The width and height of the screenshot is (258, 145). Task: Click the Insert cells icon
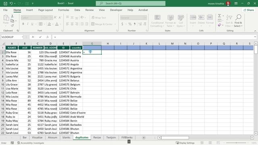(193, 18)
